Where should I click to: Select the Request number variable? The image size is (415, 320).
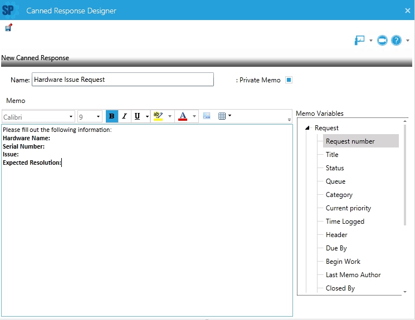[x=350, y=141]
